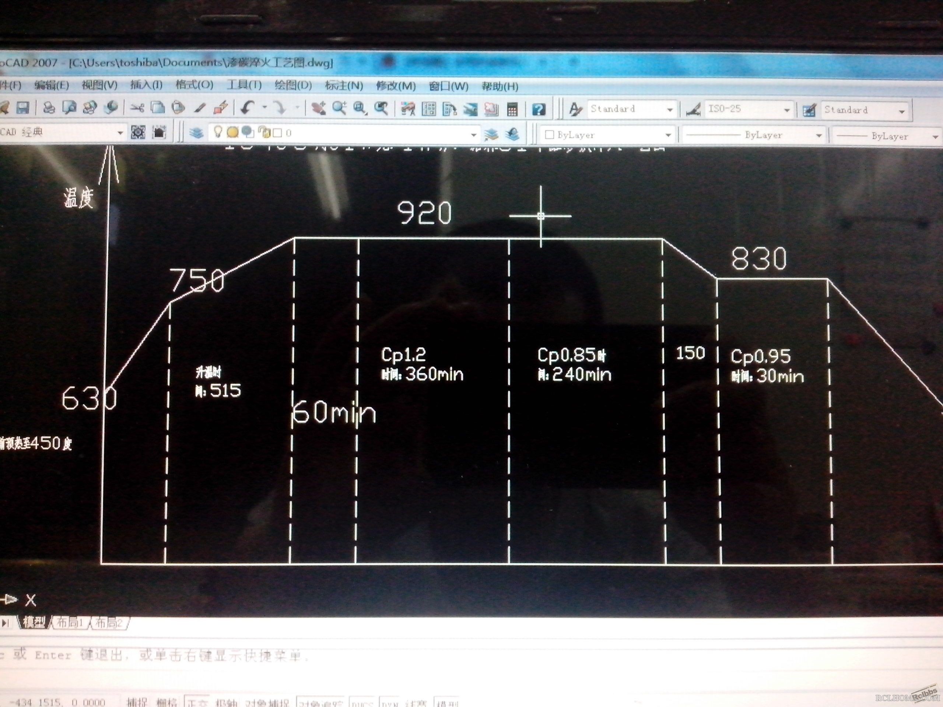Click the Plot printer icon

pos(49,108)
